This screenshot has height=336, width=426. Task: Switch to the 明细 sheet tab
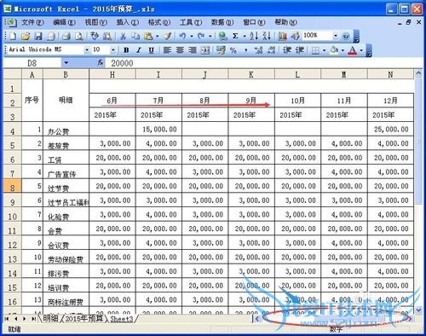click(x=50, y=318)
